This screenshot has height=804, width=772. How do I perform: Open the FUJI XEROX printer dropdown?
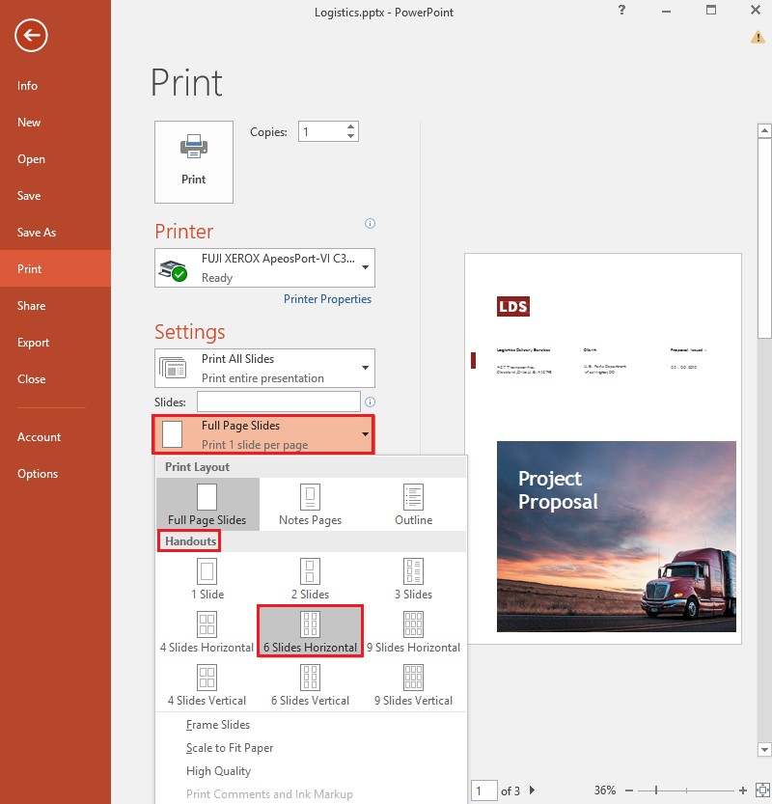264,267
